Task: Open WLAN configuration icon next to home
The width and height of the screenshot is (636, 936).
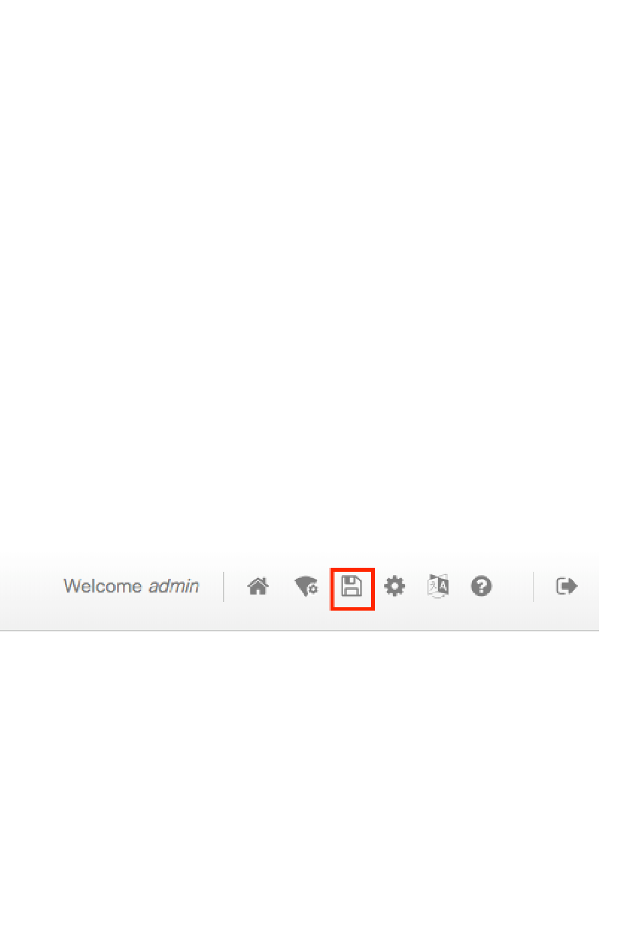Action: [306, 587]
